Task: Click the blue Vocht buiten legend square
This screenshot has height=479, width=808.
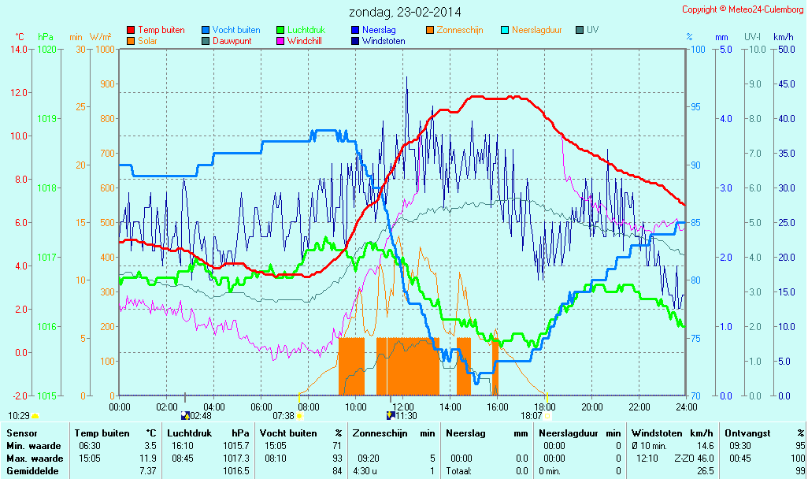Action: (206, 31)
